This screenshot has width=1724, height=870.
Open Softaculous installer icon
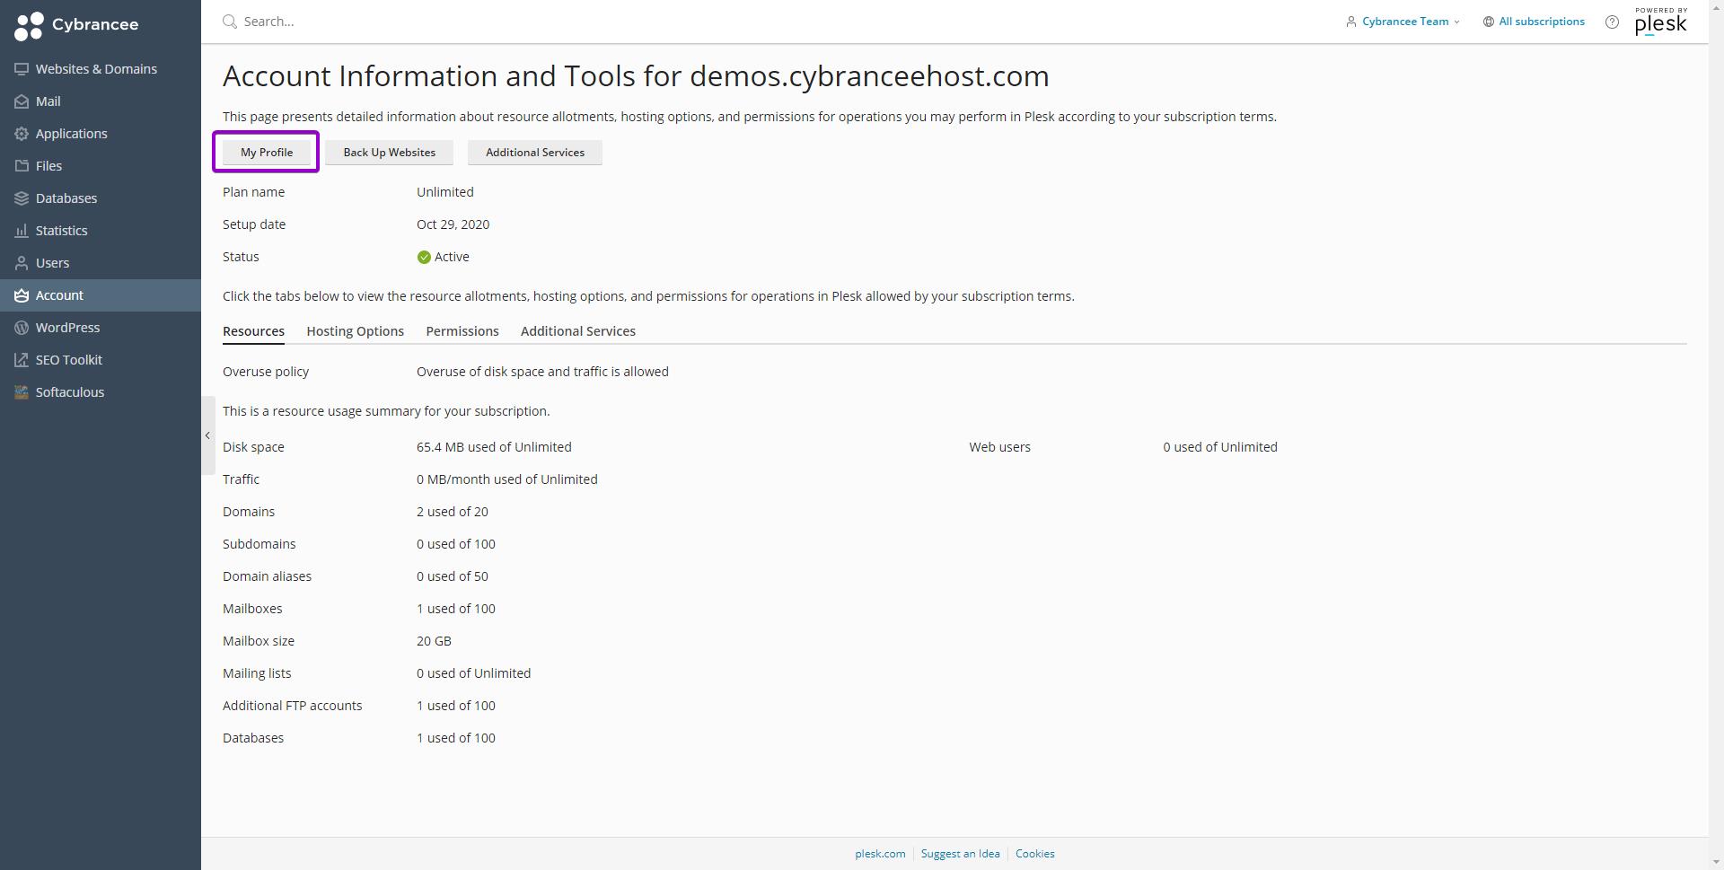[x=22, y=392]
